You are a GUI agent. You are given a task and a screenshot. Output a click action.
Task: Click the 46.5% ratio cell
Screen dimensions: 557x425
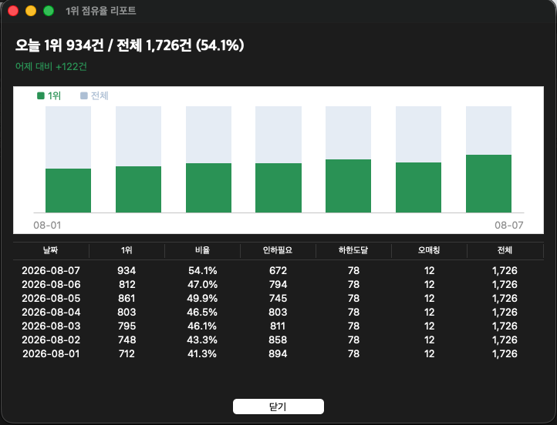(x=202, y=313)
